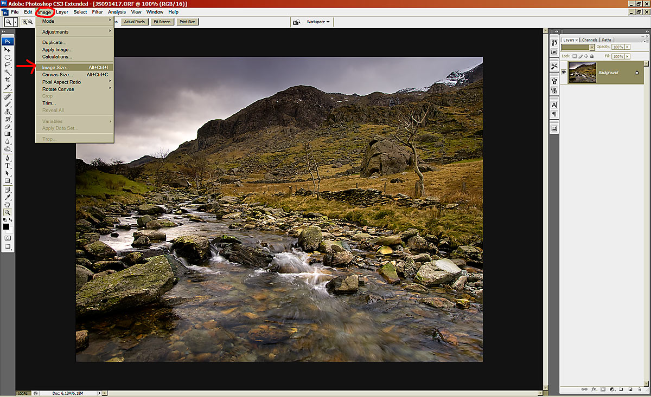Expand the Opacity slider arrow
This screenshot has height=397, width=651.
click(628, 47)
